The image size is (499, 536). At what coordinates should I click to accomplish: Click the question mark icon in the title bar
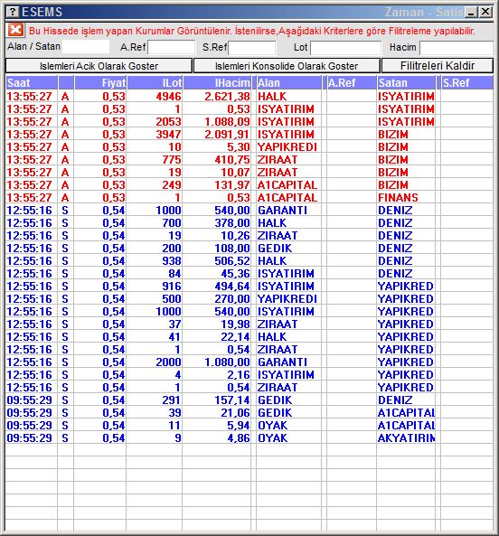[13, 12]
